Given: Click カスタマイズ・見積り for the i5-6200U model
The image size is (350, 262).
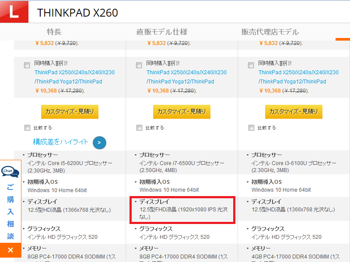Looking at the screenshot, I should (70, 112).
